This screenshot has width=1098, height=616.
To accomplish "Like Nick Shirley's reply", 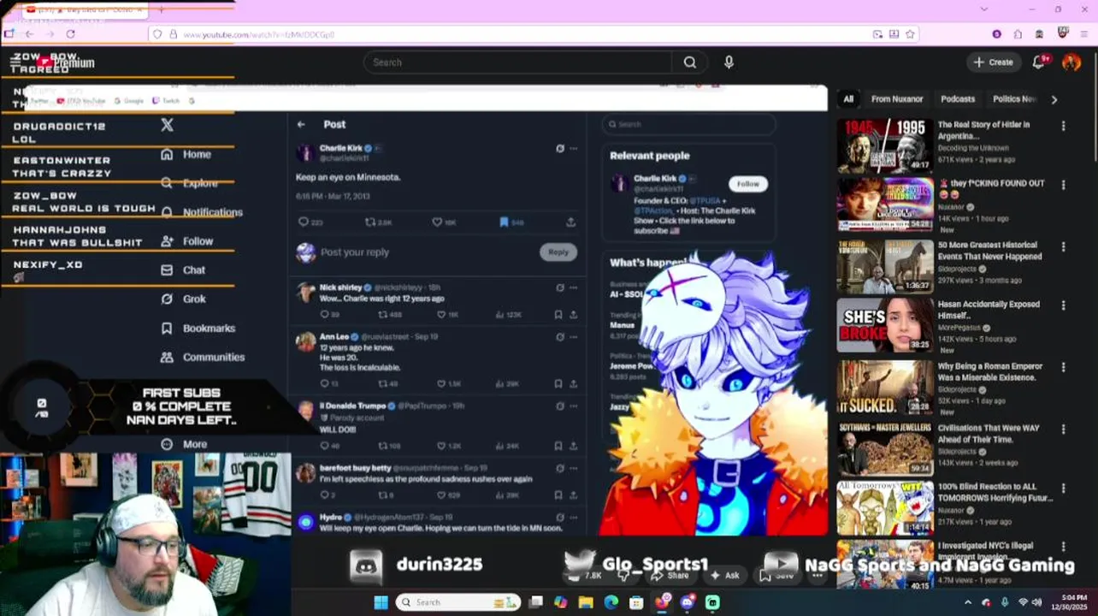I will click(x=441, y=314).
